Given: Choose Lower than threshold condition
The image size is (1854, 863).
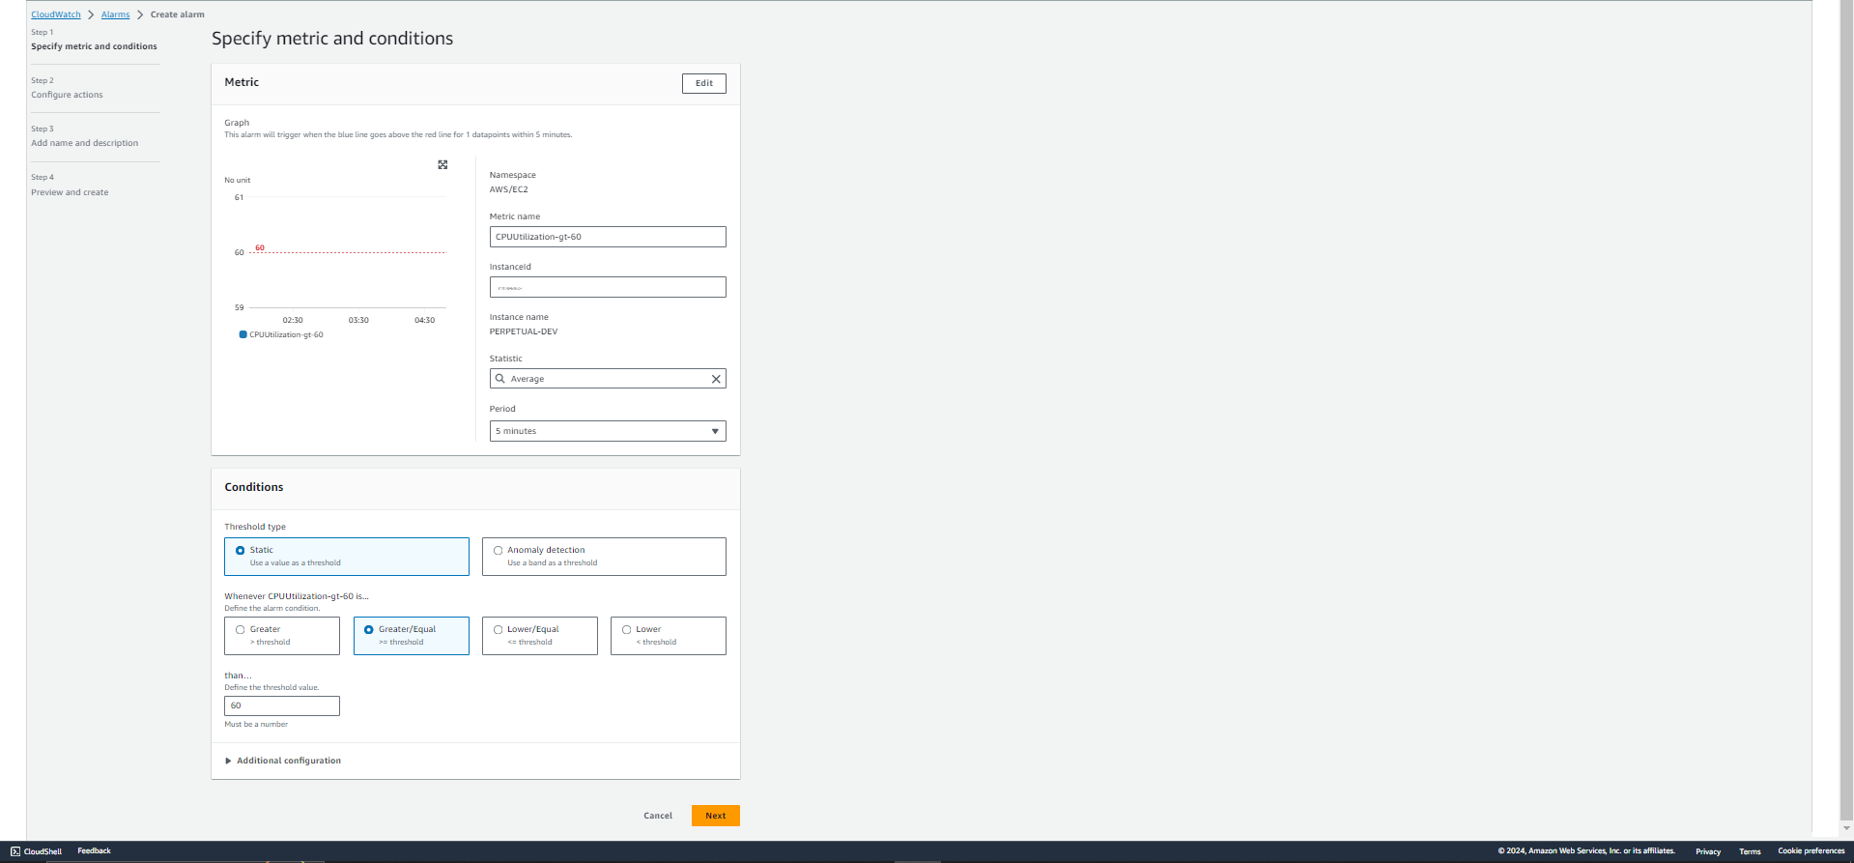Looking at the screenshot, I should point(669,636).
